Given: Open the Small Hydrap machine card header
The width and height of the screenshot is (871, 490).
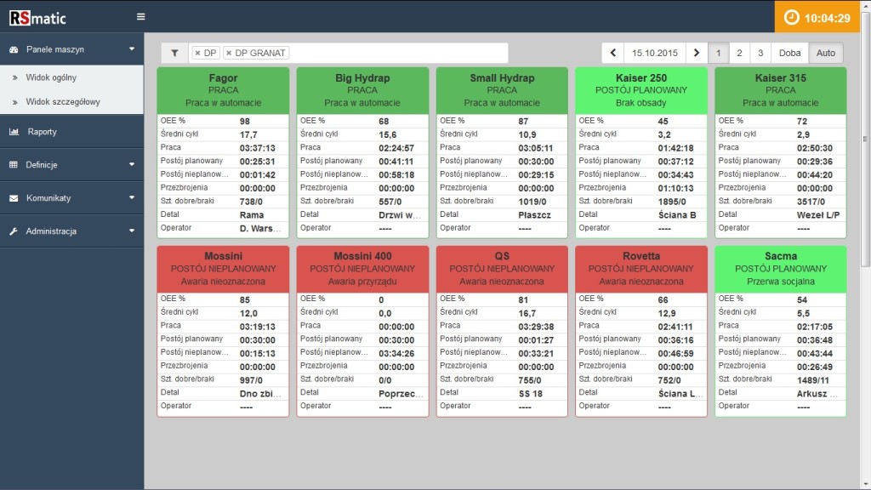Looking at the screenshot, I should point(502,90).
